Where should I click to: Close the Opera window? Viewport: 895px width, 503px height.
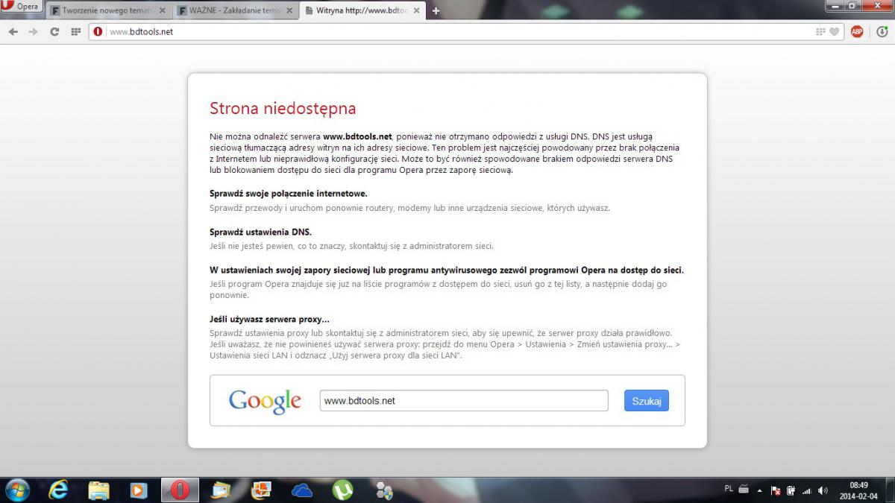(x=879, y=5)
